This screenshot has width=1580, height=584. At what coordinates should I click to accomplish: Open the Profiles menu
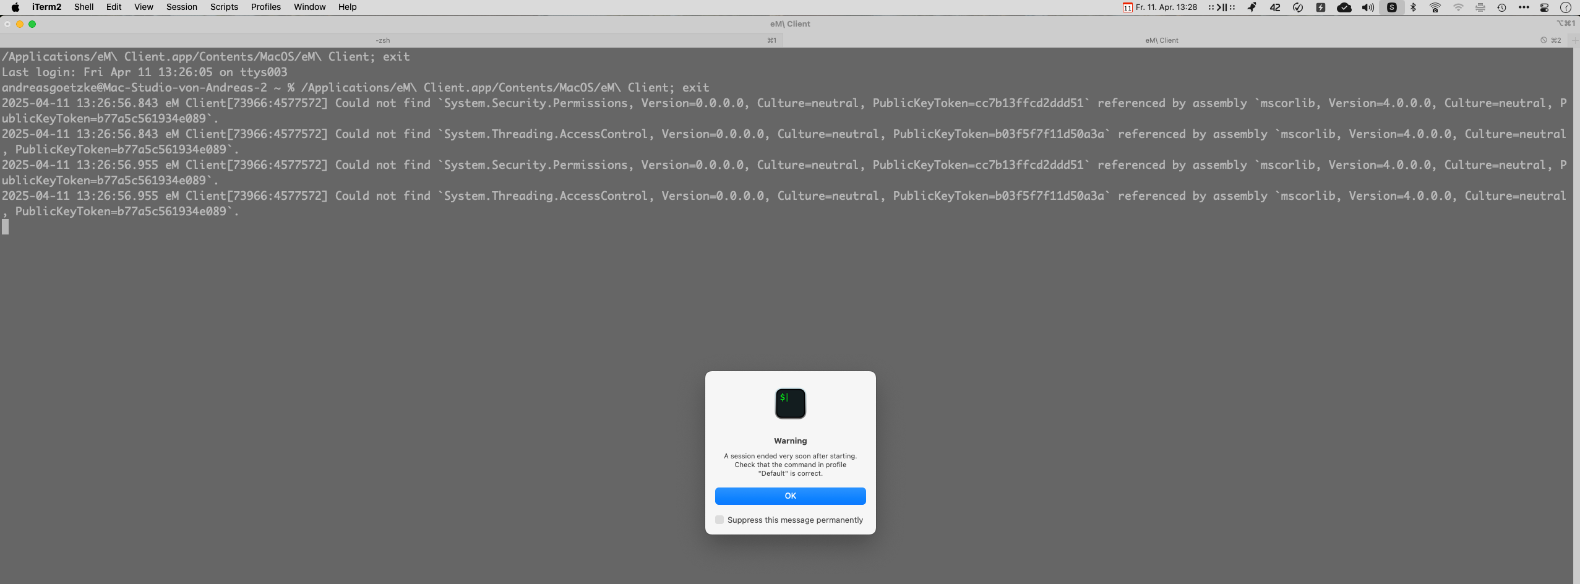click(x=265, y=7)
